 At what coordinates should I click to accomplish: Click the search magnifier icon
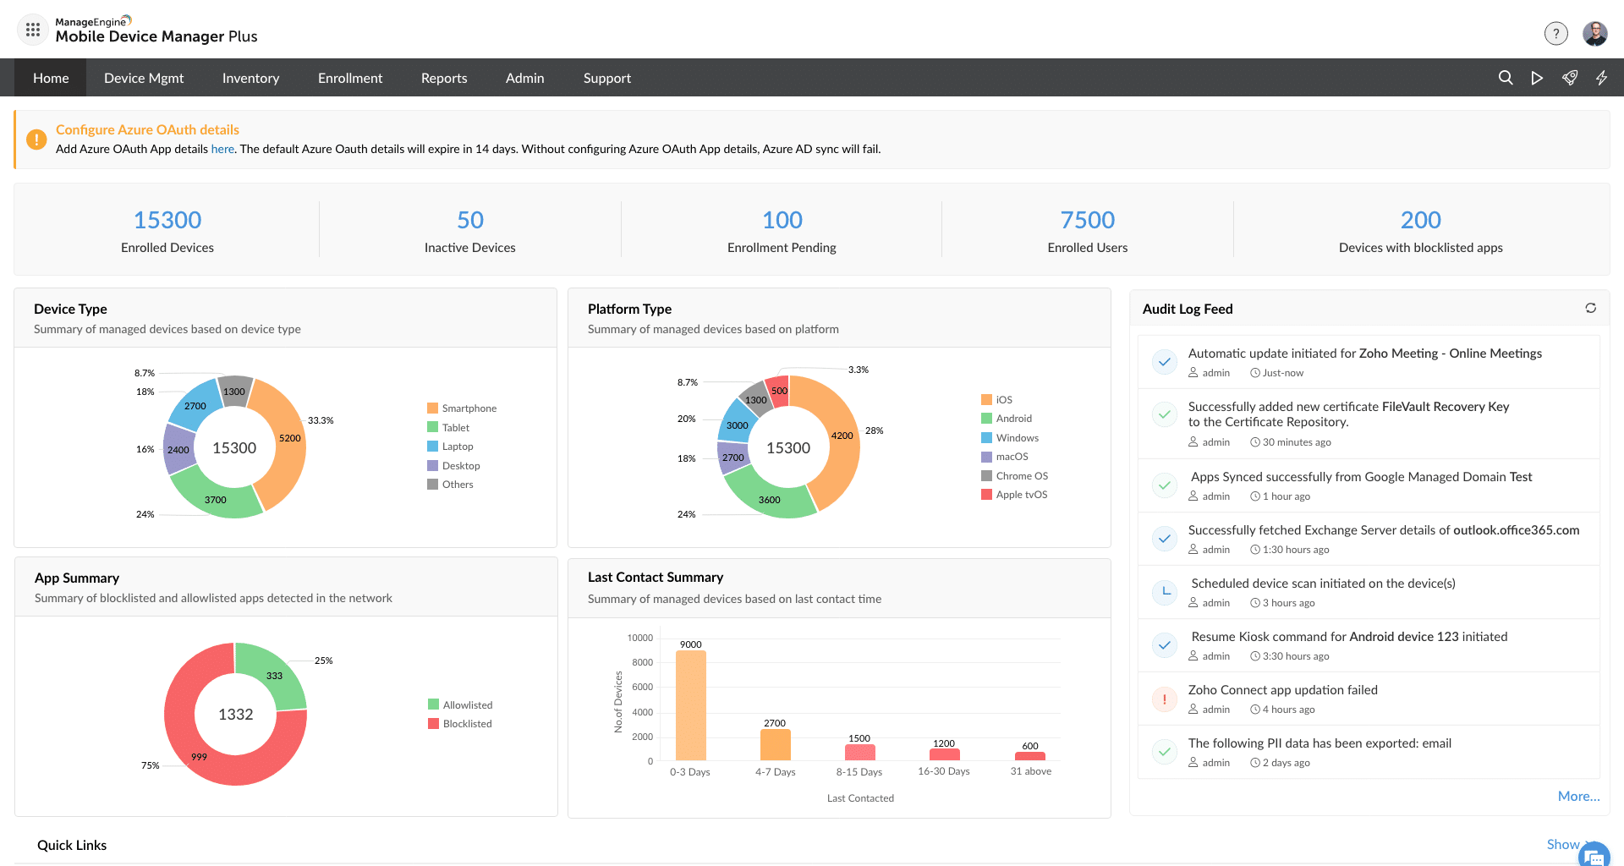click(1506, 78)
